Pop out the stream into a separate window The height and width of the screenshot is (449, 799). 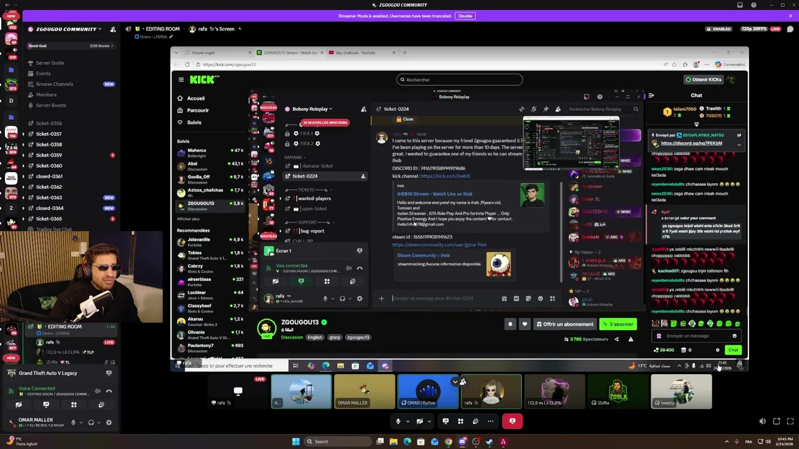777,422
